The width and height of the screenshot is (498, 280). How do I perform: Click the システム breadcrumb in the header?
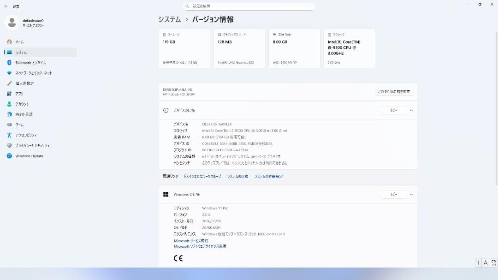point(170,19)
